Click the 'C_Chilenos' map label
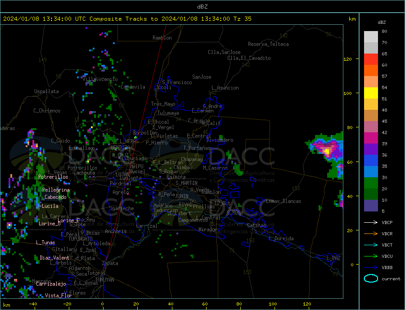Screen dimensions: 405x310 [x=47, y=111]
